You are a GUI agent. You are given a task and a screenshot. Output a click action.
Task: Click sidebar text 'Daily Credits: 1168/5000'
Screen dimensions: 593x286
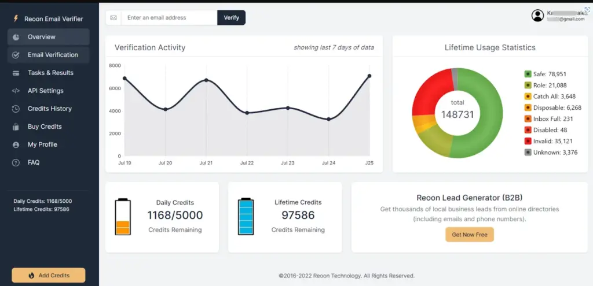[43, 201]
